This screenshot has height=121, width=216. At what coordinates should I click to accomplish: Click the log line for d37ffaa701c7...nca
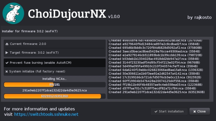pyautogui.click(x=152, y=89)
